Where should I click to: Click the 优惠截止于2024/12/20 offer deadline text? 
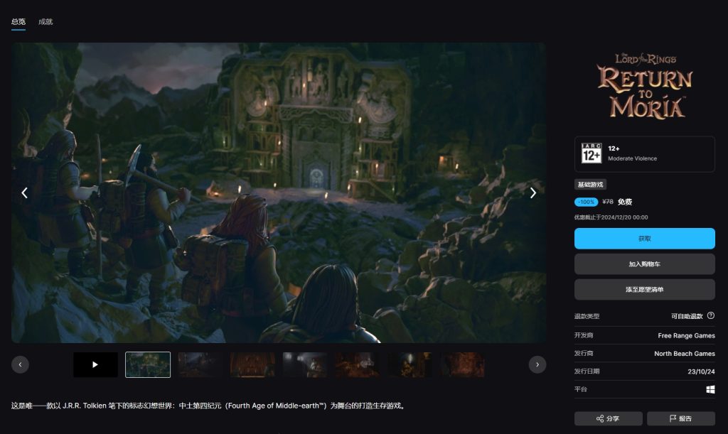(x=611, y=217)
